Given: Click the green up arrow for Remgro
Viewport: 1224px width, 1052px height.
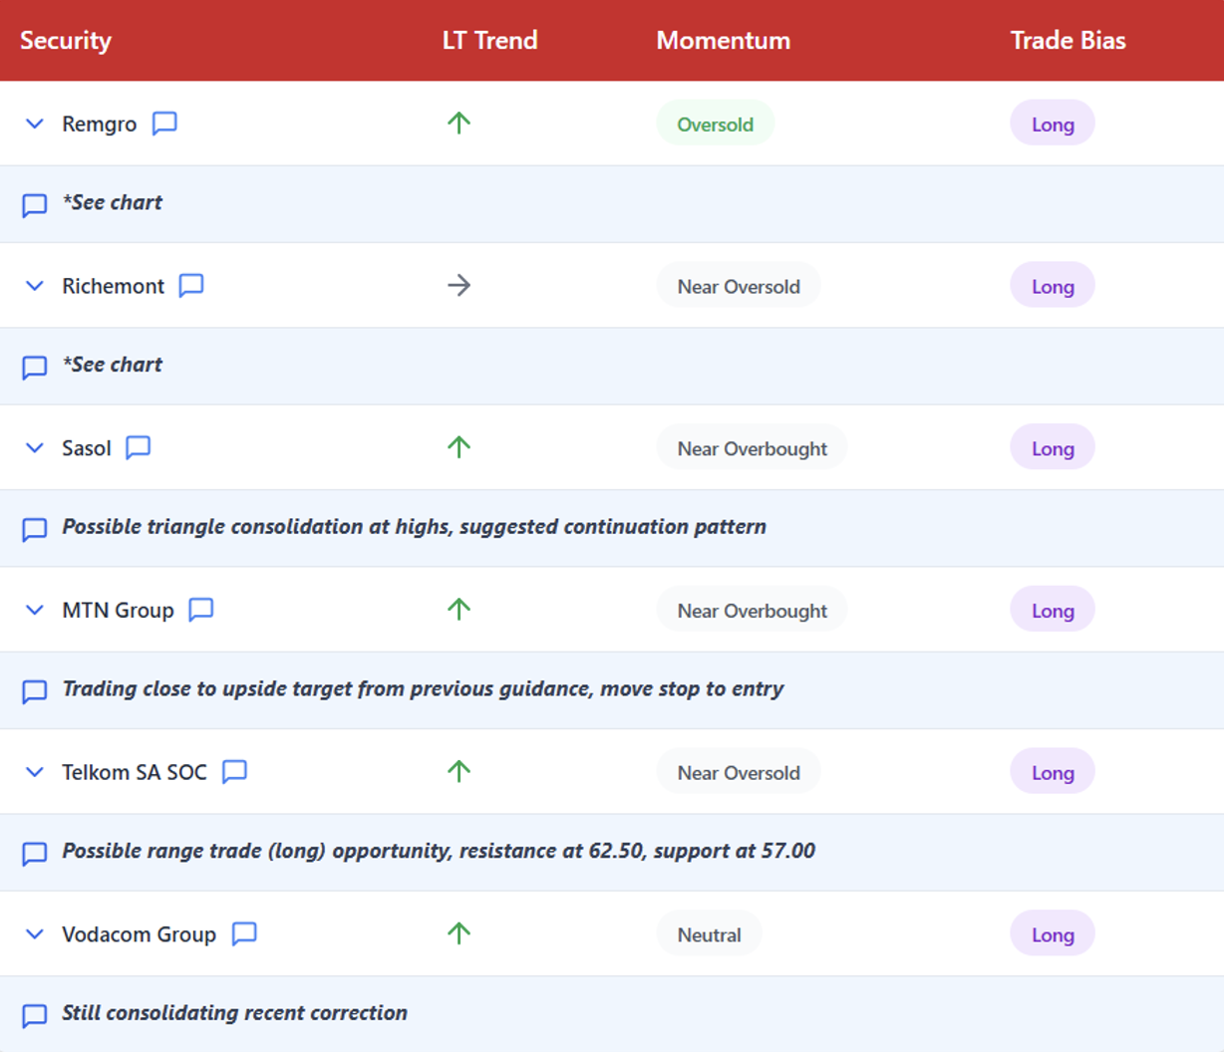Looking at the screenshot, I should coord(459,124).
